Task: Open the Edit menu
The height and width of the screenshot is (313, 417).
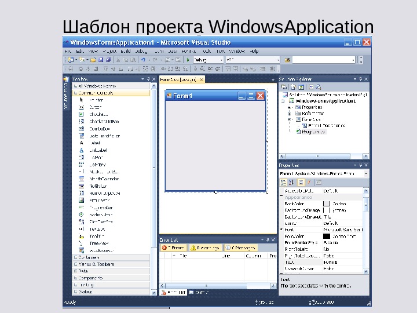Action: point(80,51)
